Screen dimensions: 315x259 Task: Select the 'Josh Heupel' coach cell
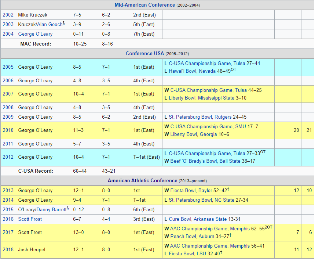[43, 249]
